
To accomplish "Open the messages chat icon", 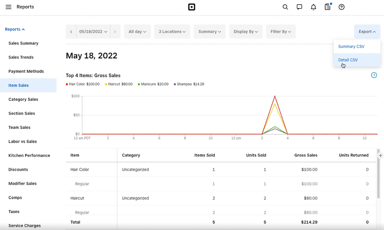I will tap(299, 7).
